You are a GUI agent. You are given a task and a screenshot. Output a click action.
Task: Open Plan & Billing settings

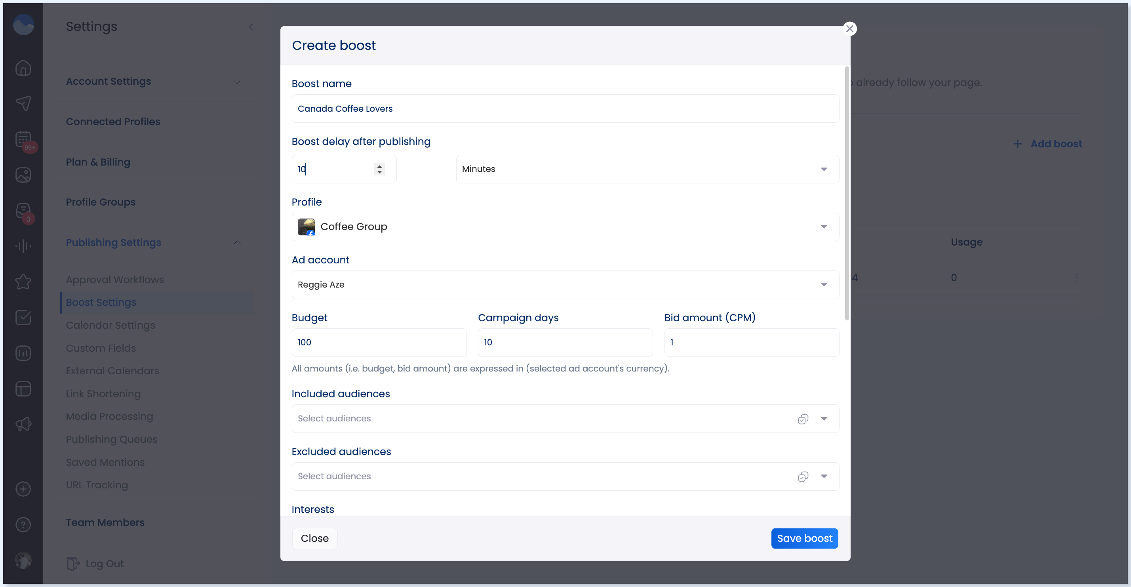[98, 162]
